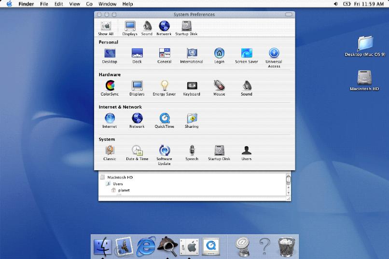Open the Mouse preference pane

click(x=219, y=88)
